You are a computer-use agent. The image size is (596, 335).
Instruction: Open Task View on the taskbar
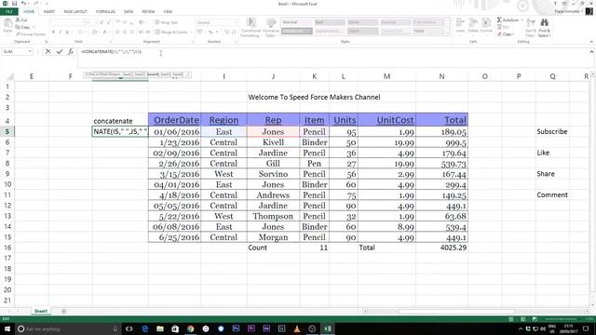click(x=129, y=328)
